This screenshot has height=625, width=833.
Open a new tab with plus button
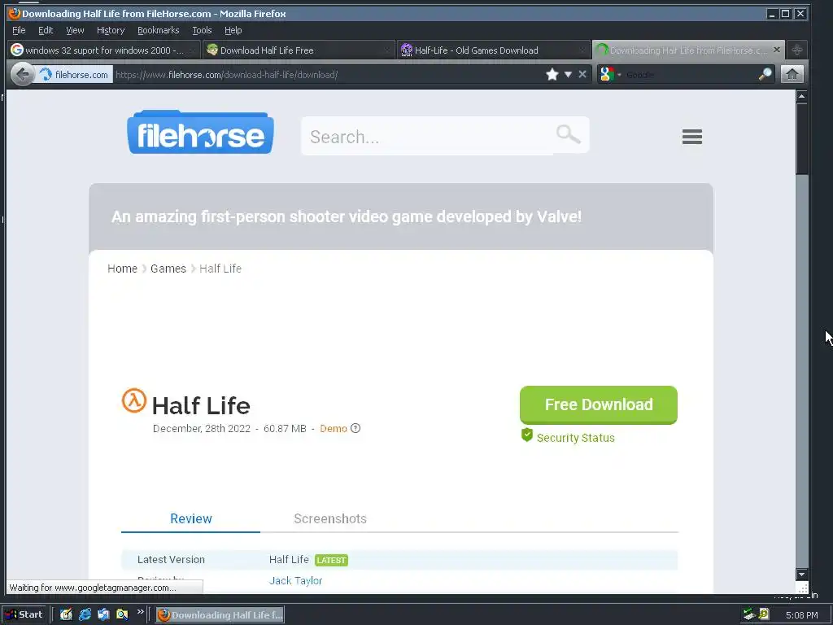click(797, 50)
